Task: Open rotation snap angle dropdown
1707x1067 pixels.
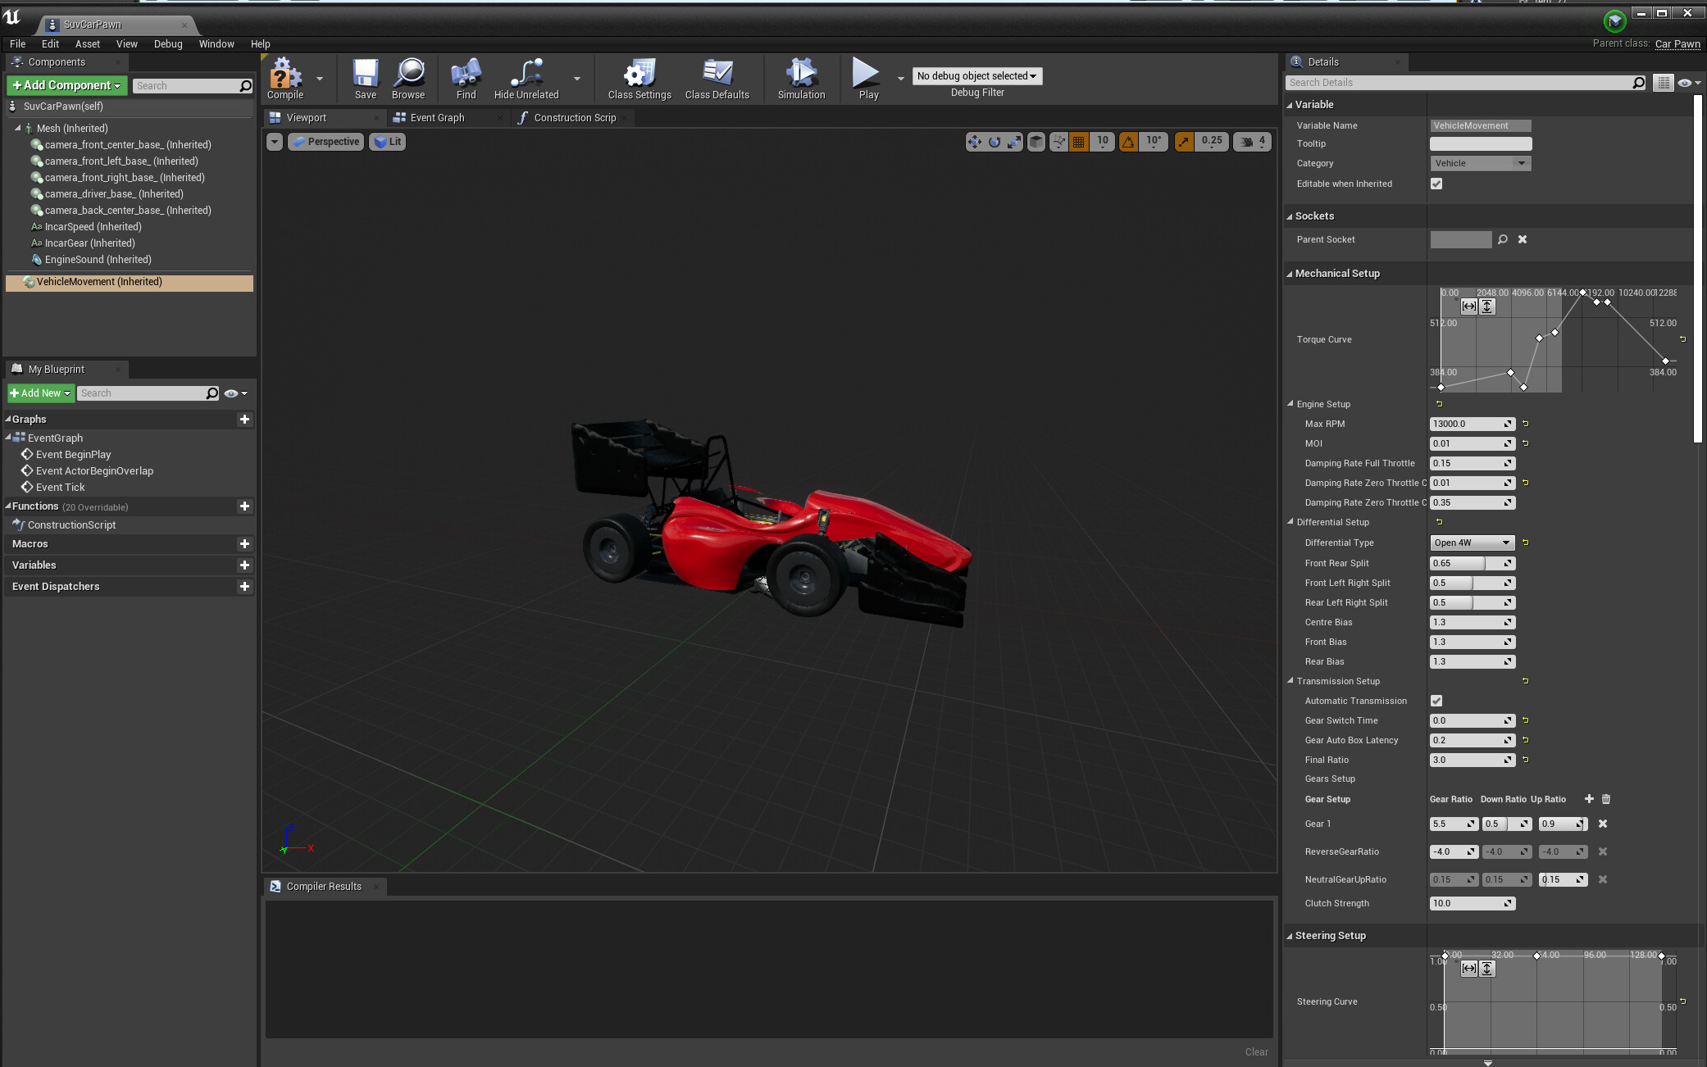Action: 1154,142
